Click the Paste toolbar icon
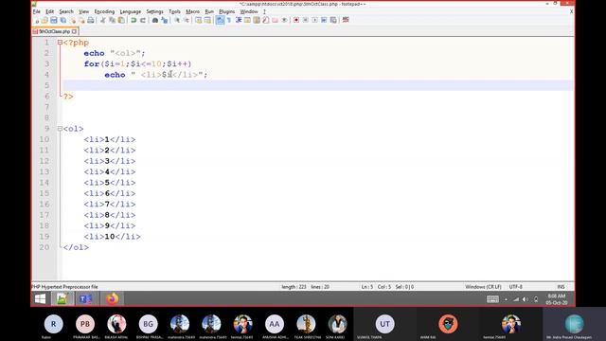The width and height of the screenshot is (606, 341). pyautogui.click(x=121, y=20)
